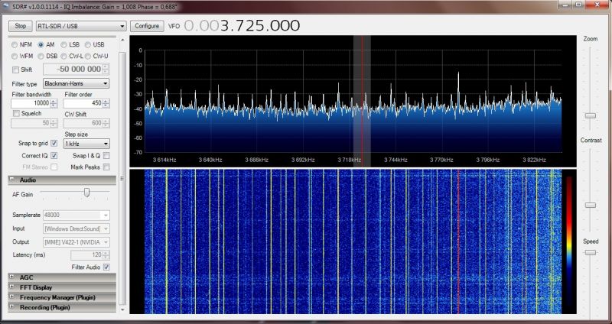Expand the AGC panel
The height and width of the screenshot is (324, 612).
click(x=12, y=277)
